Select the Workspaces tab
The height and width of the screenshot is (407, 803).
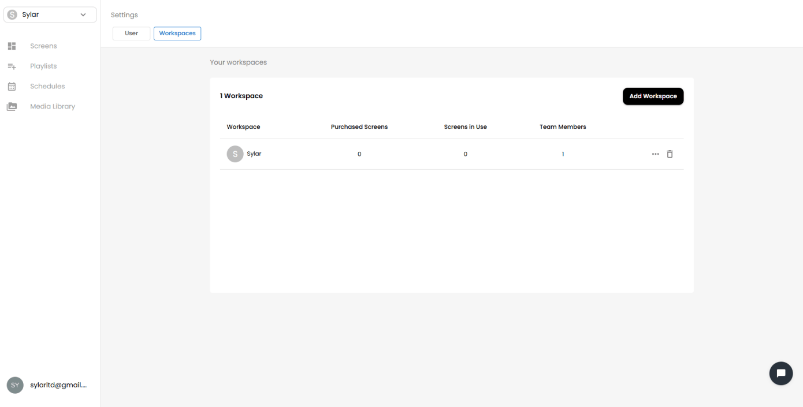[x=177, y=33]
